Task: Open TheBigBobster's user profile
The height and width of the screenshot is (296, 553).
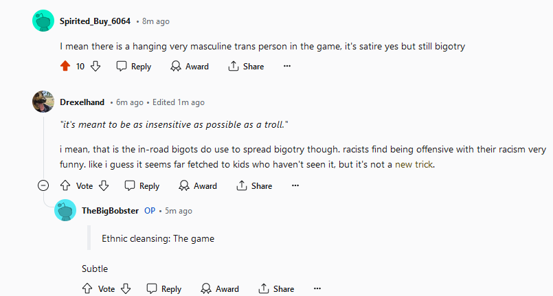Action: [x=110, y=211]
